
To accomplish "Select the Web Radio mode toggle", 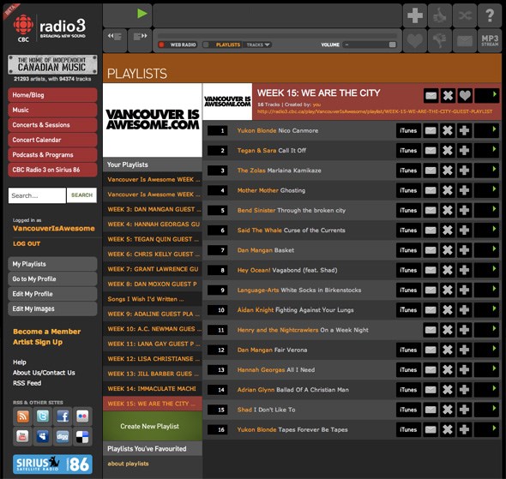I will (178, 45).
